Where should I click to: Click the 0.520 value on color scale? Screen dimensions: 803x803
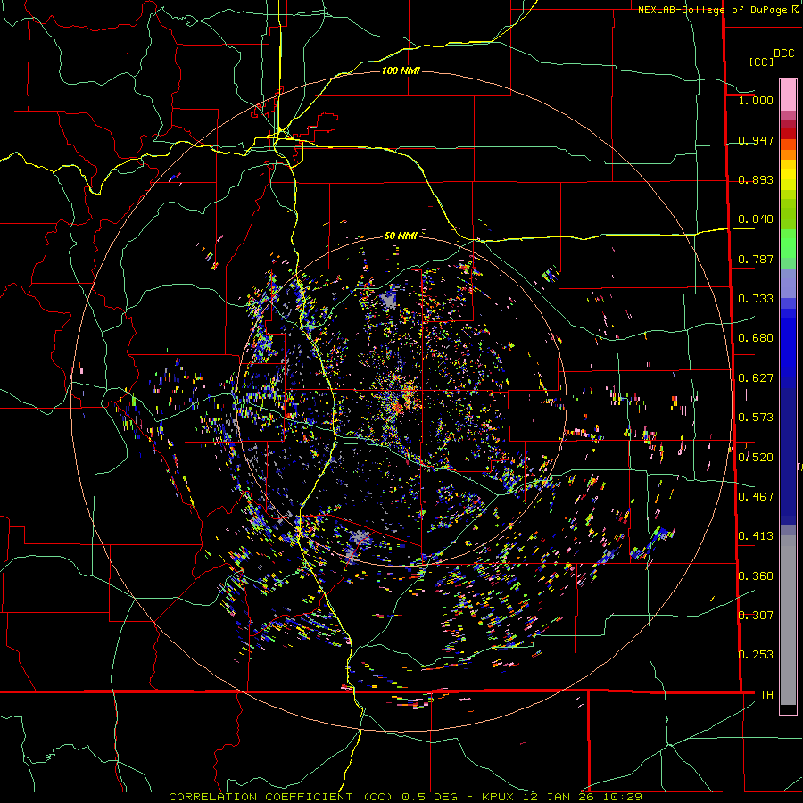pos(756,457)
